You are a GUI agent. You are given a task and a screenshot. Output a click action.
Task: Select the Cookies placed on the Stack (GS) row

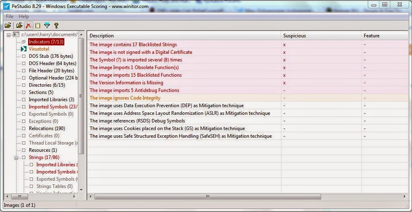point(248,128)
